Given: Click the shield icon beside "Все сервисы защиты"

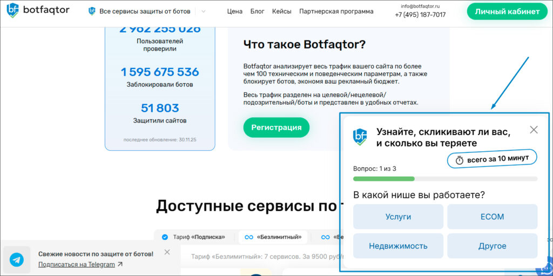Looking at the screenshot, I should [92, 11].
